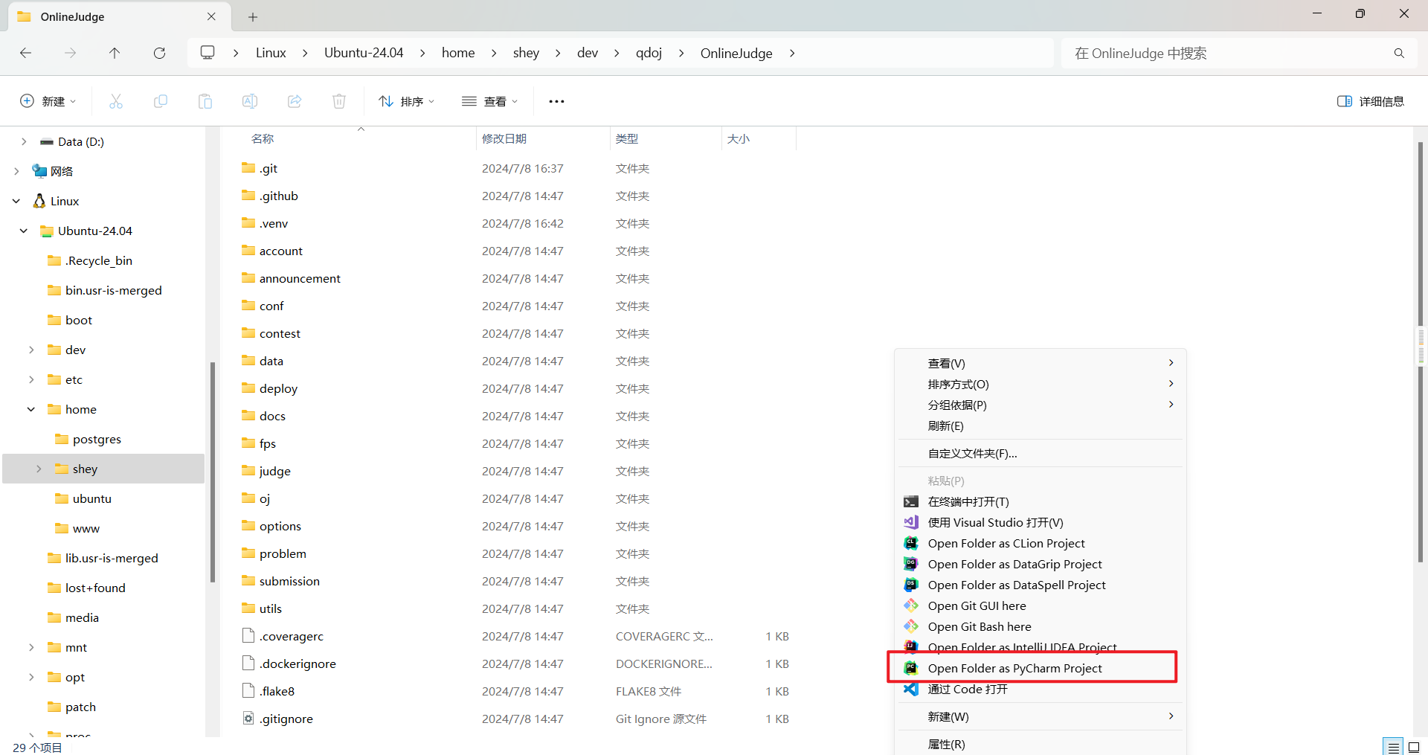This screenshot has width=1428, height=755.
Task: Select Open Git Bash here
Action: click(x=1041, y=627)
